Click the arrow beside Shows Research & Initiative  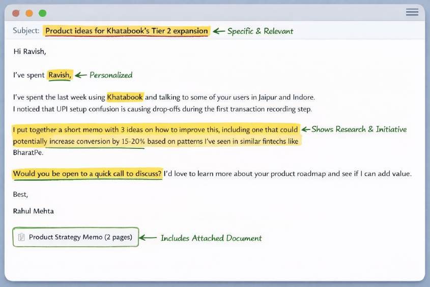pyautogui.click(x=305, y=129)
